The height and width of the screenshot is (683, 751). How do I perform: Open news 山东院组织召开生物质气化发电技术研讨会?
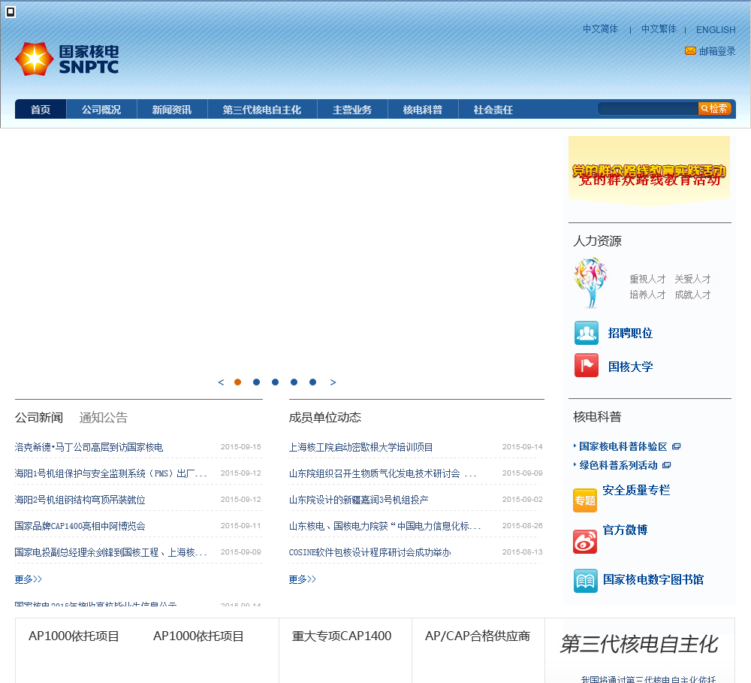coord(383,473)
